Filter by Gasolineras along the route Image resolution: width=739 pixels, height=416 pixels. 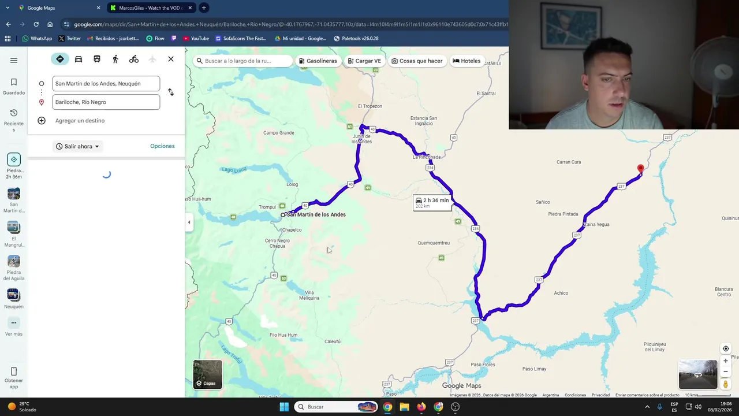(318, 61)
